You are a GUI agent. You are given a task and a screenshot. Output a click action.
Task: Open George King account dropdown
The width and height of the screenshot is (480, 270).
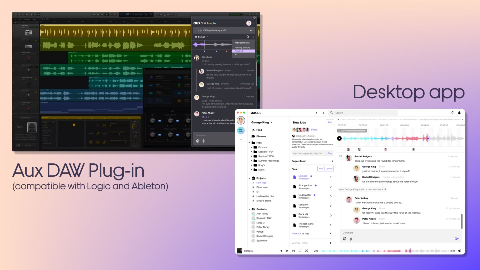pos(271,122)
